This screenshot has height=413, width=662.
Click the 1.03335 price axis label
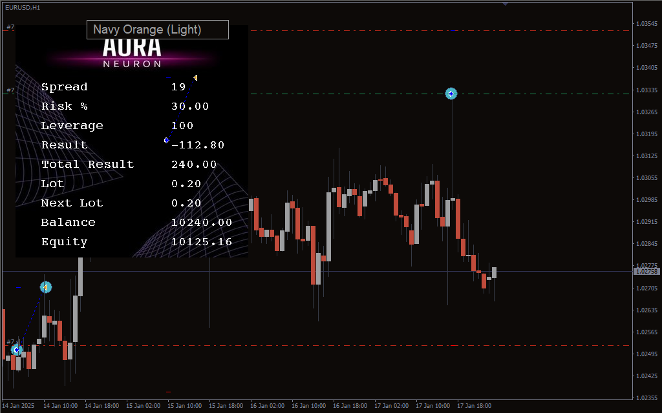click(x=646, y=90)
